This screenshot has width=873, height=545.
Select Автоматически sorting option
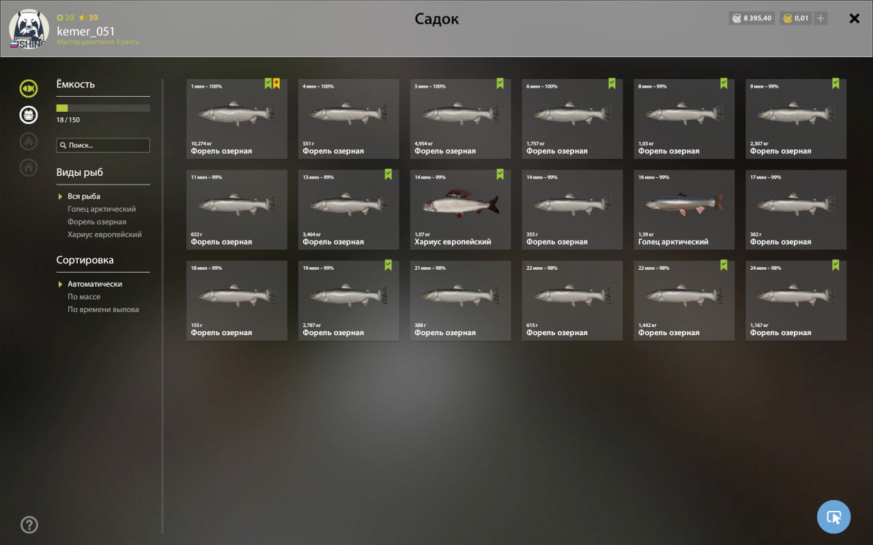click(95, 284)
